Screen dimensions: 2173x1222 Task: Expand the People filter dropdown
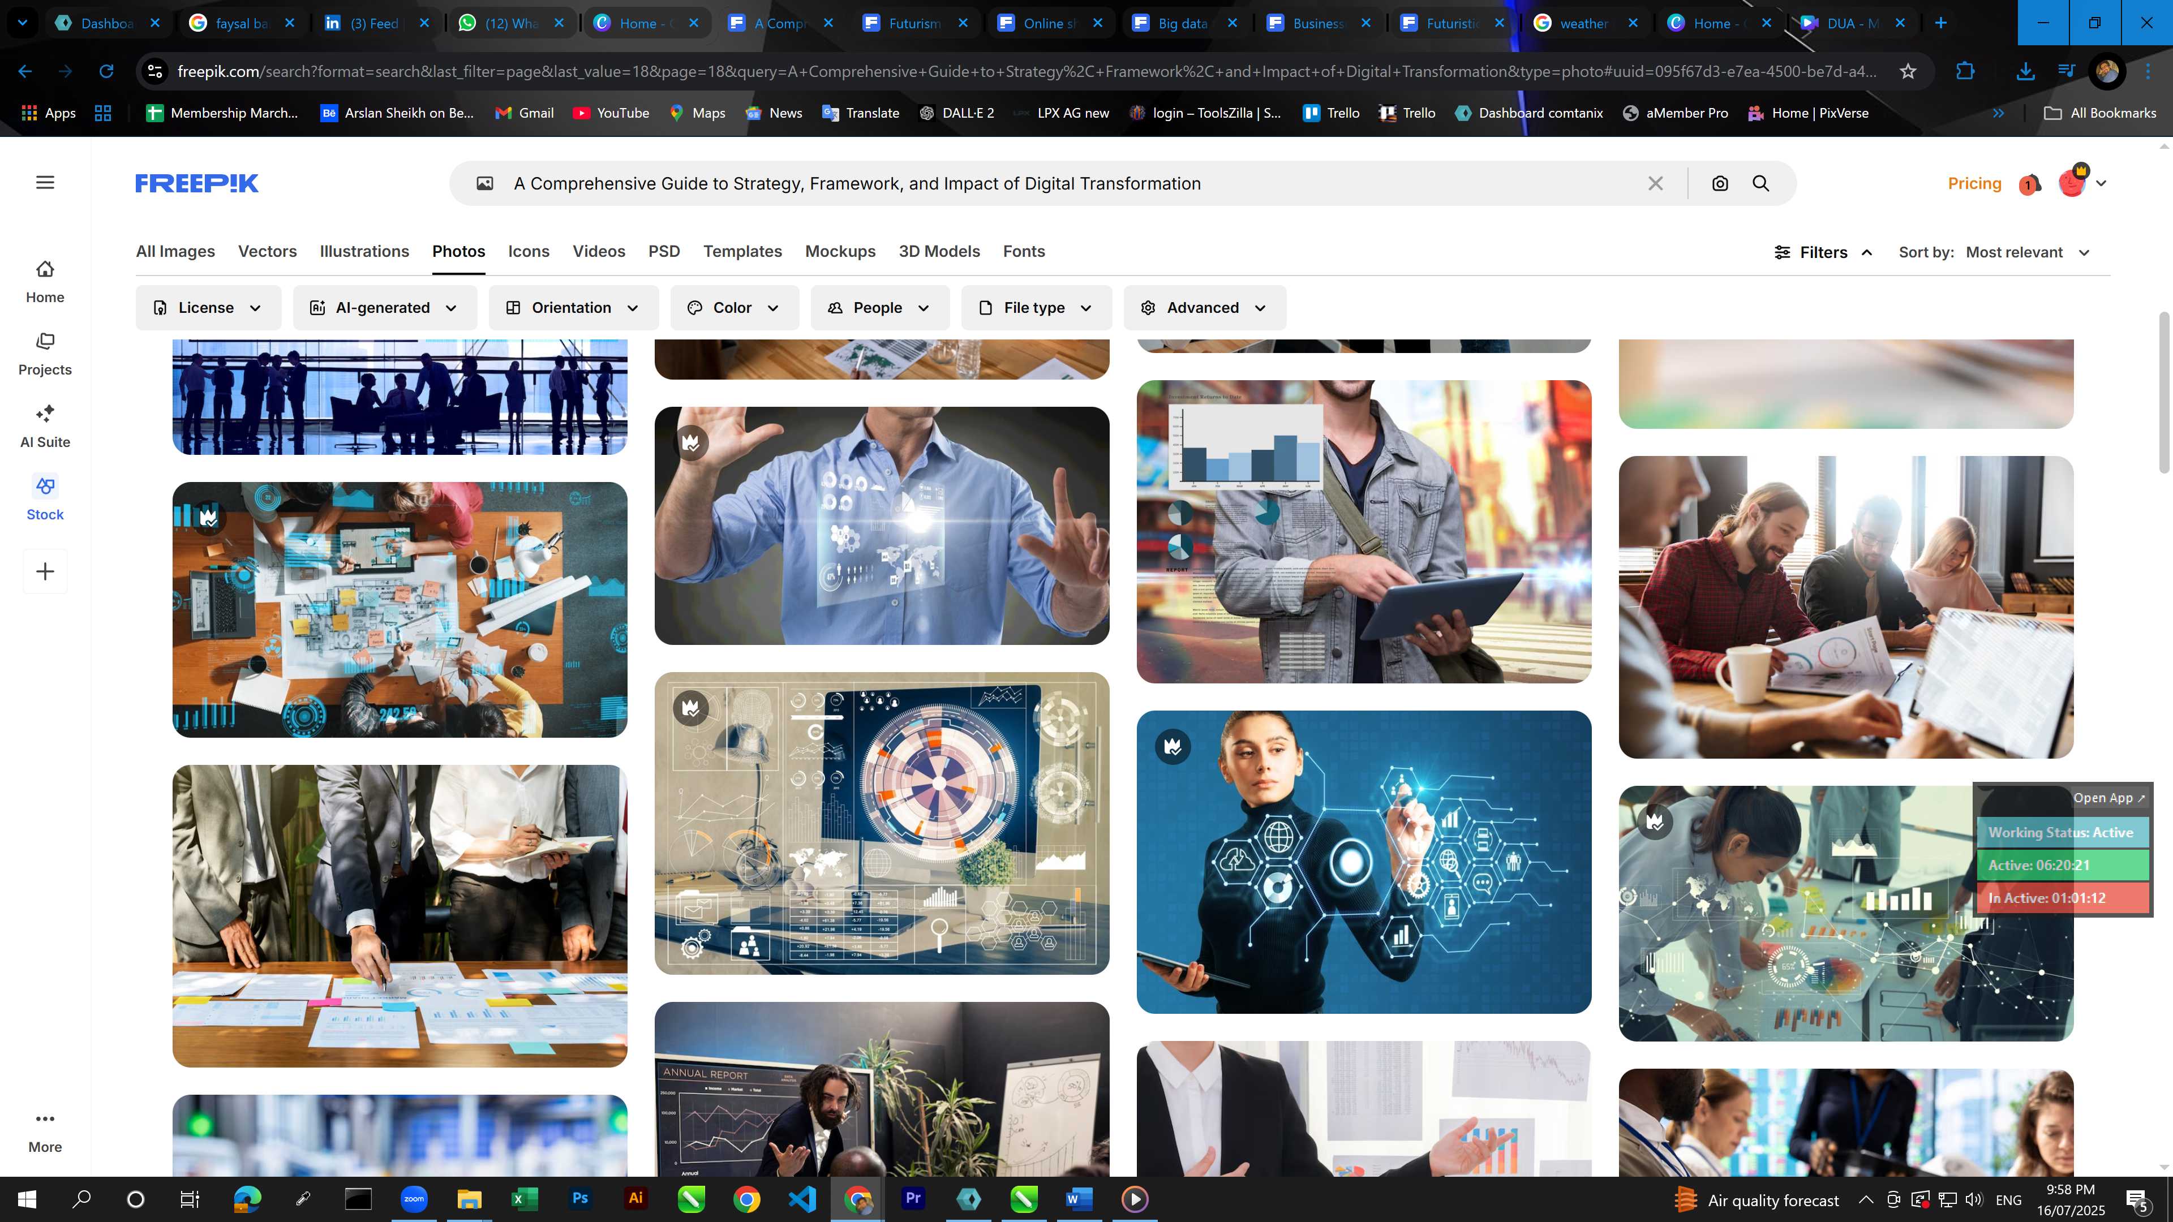(880, 308)
